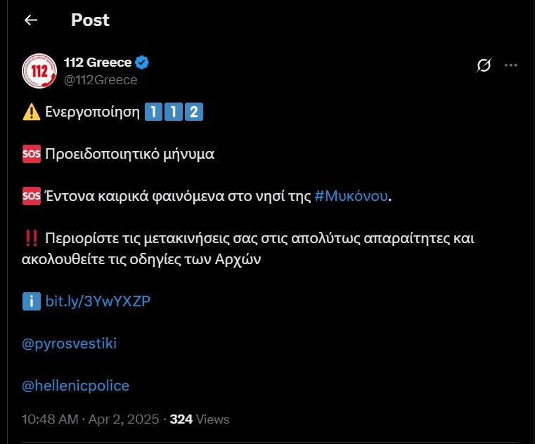Screen dimensions: 535x444
Task: Click the blue keycap 2 emoji
Action: point(194,112)
